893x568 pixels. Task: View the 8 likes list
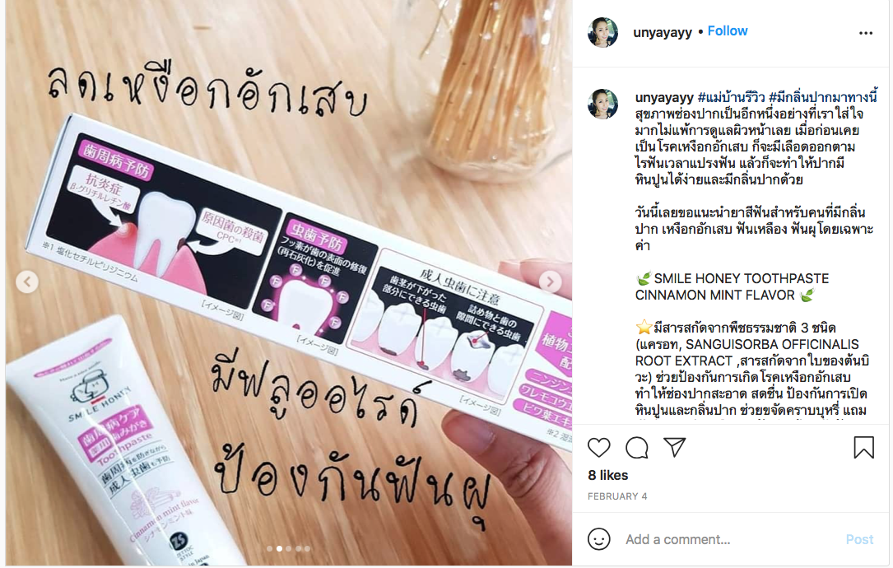[x=607, y=475]
